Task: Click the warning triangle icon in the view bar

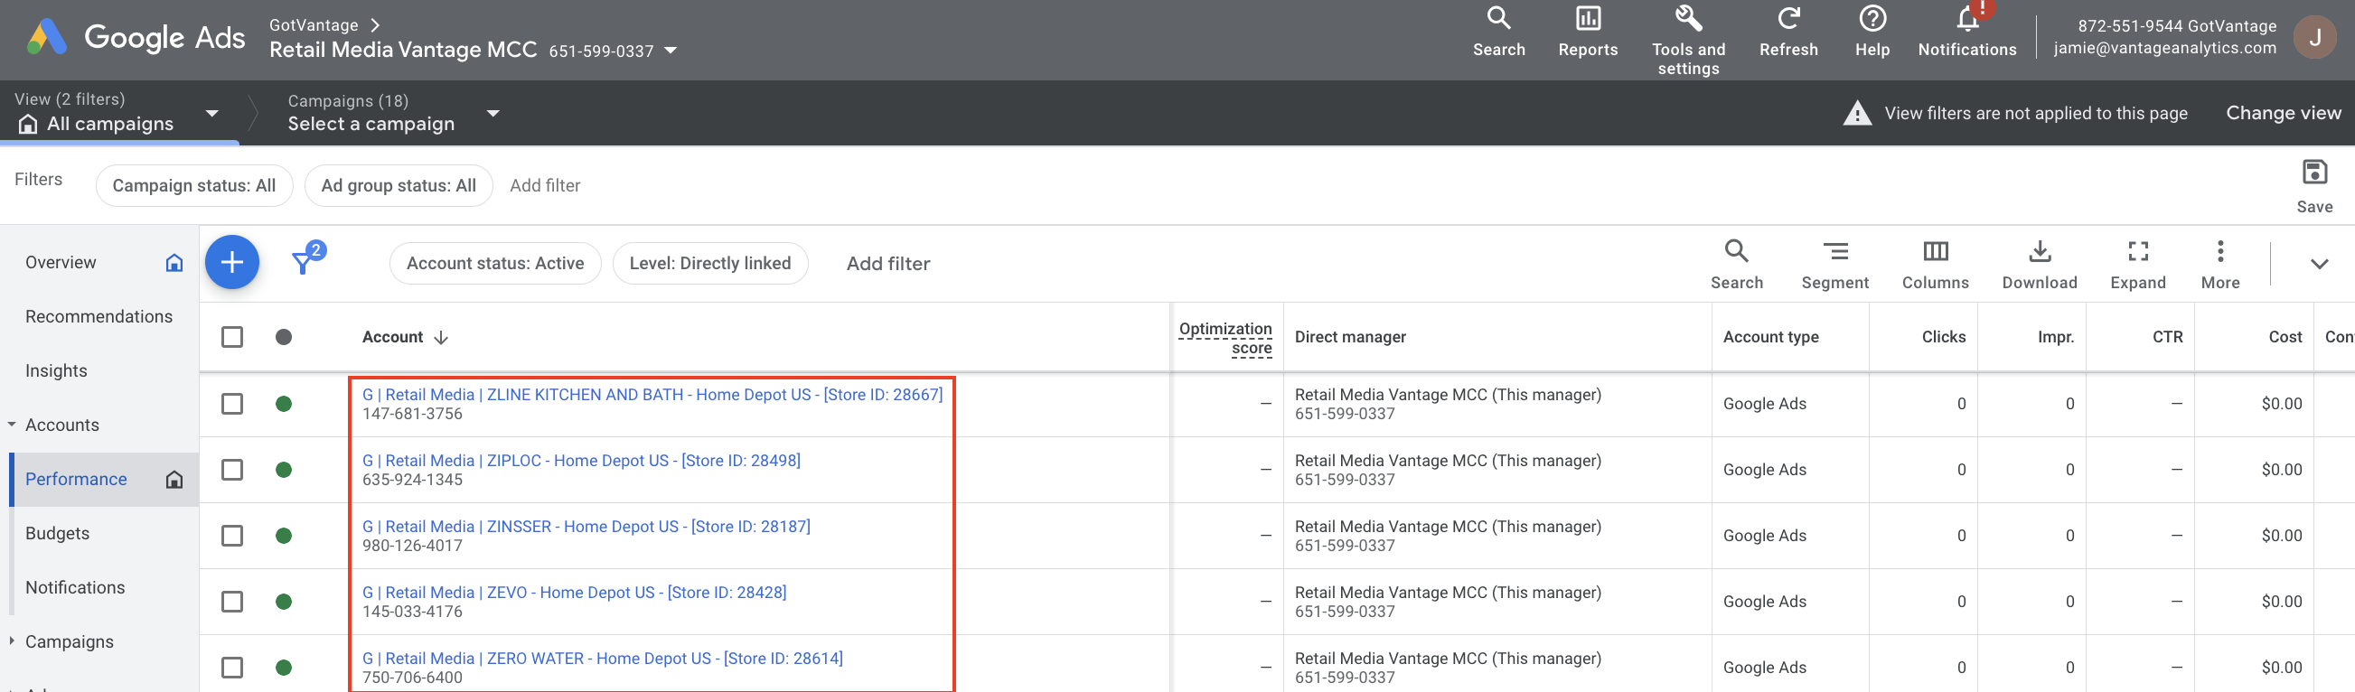Action: point(1857,113)
